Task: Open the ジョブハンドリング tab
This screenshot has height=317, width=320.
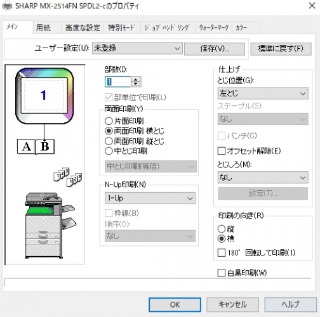Action: tap(168, 28)
